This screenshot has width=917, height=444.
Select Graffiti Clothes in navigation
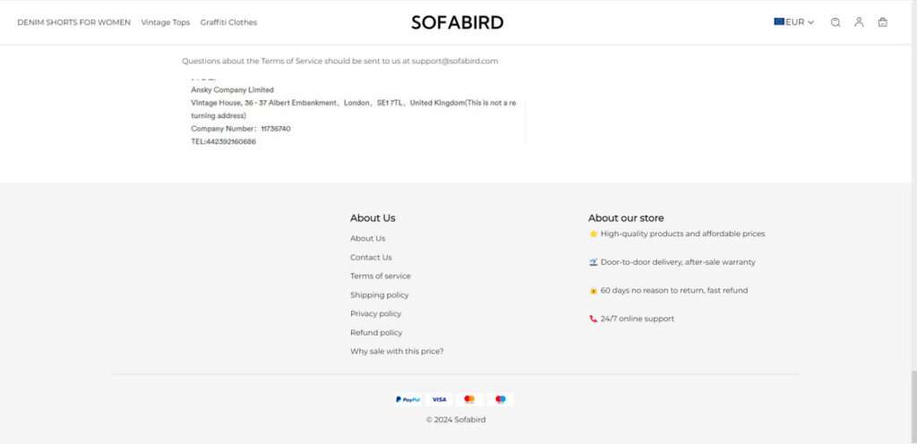[x=228, y=22]
